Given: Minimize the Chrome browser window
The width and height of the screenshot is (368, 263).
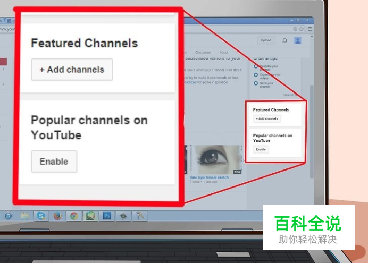Looking at the screenshot, I should 292,20.
